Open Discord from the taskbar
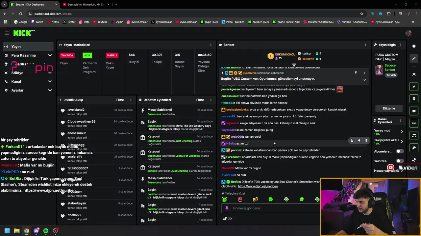Image resolution: width=421 pixels, height=236 pixels. tap(36, 231)
